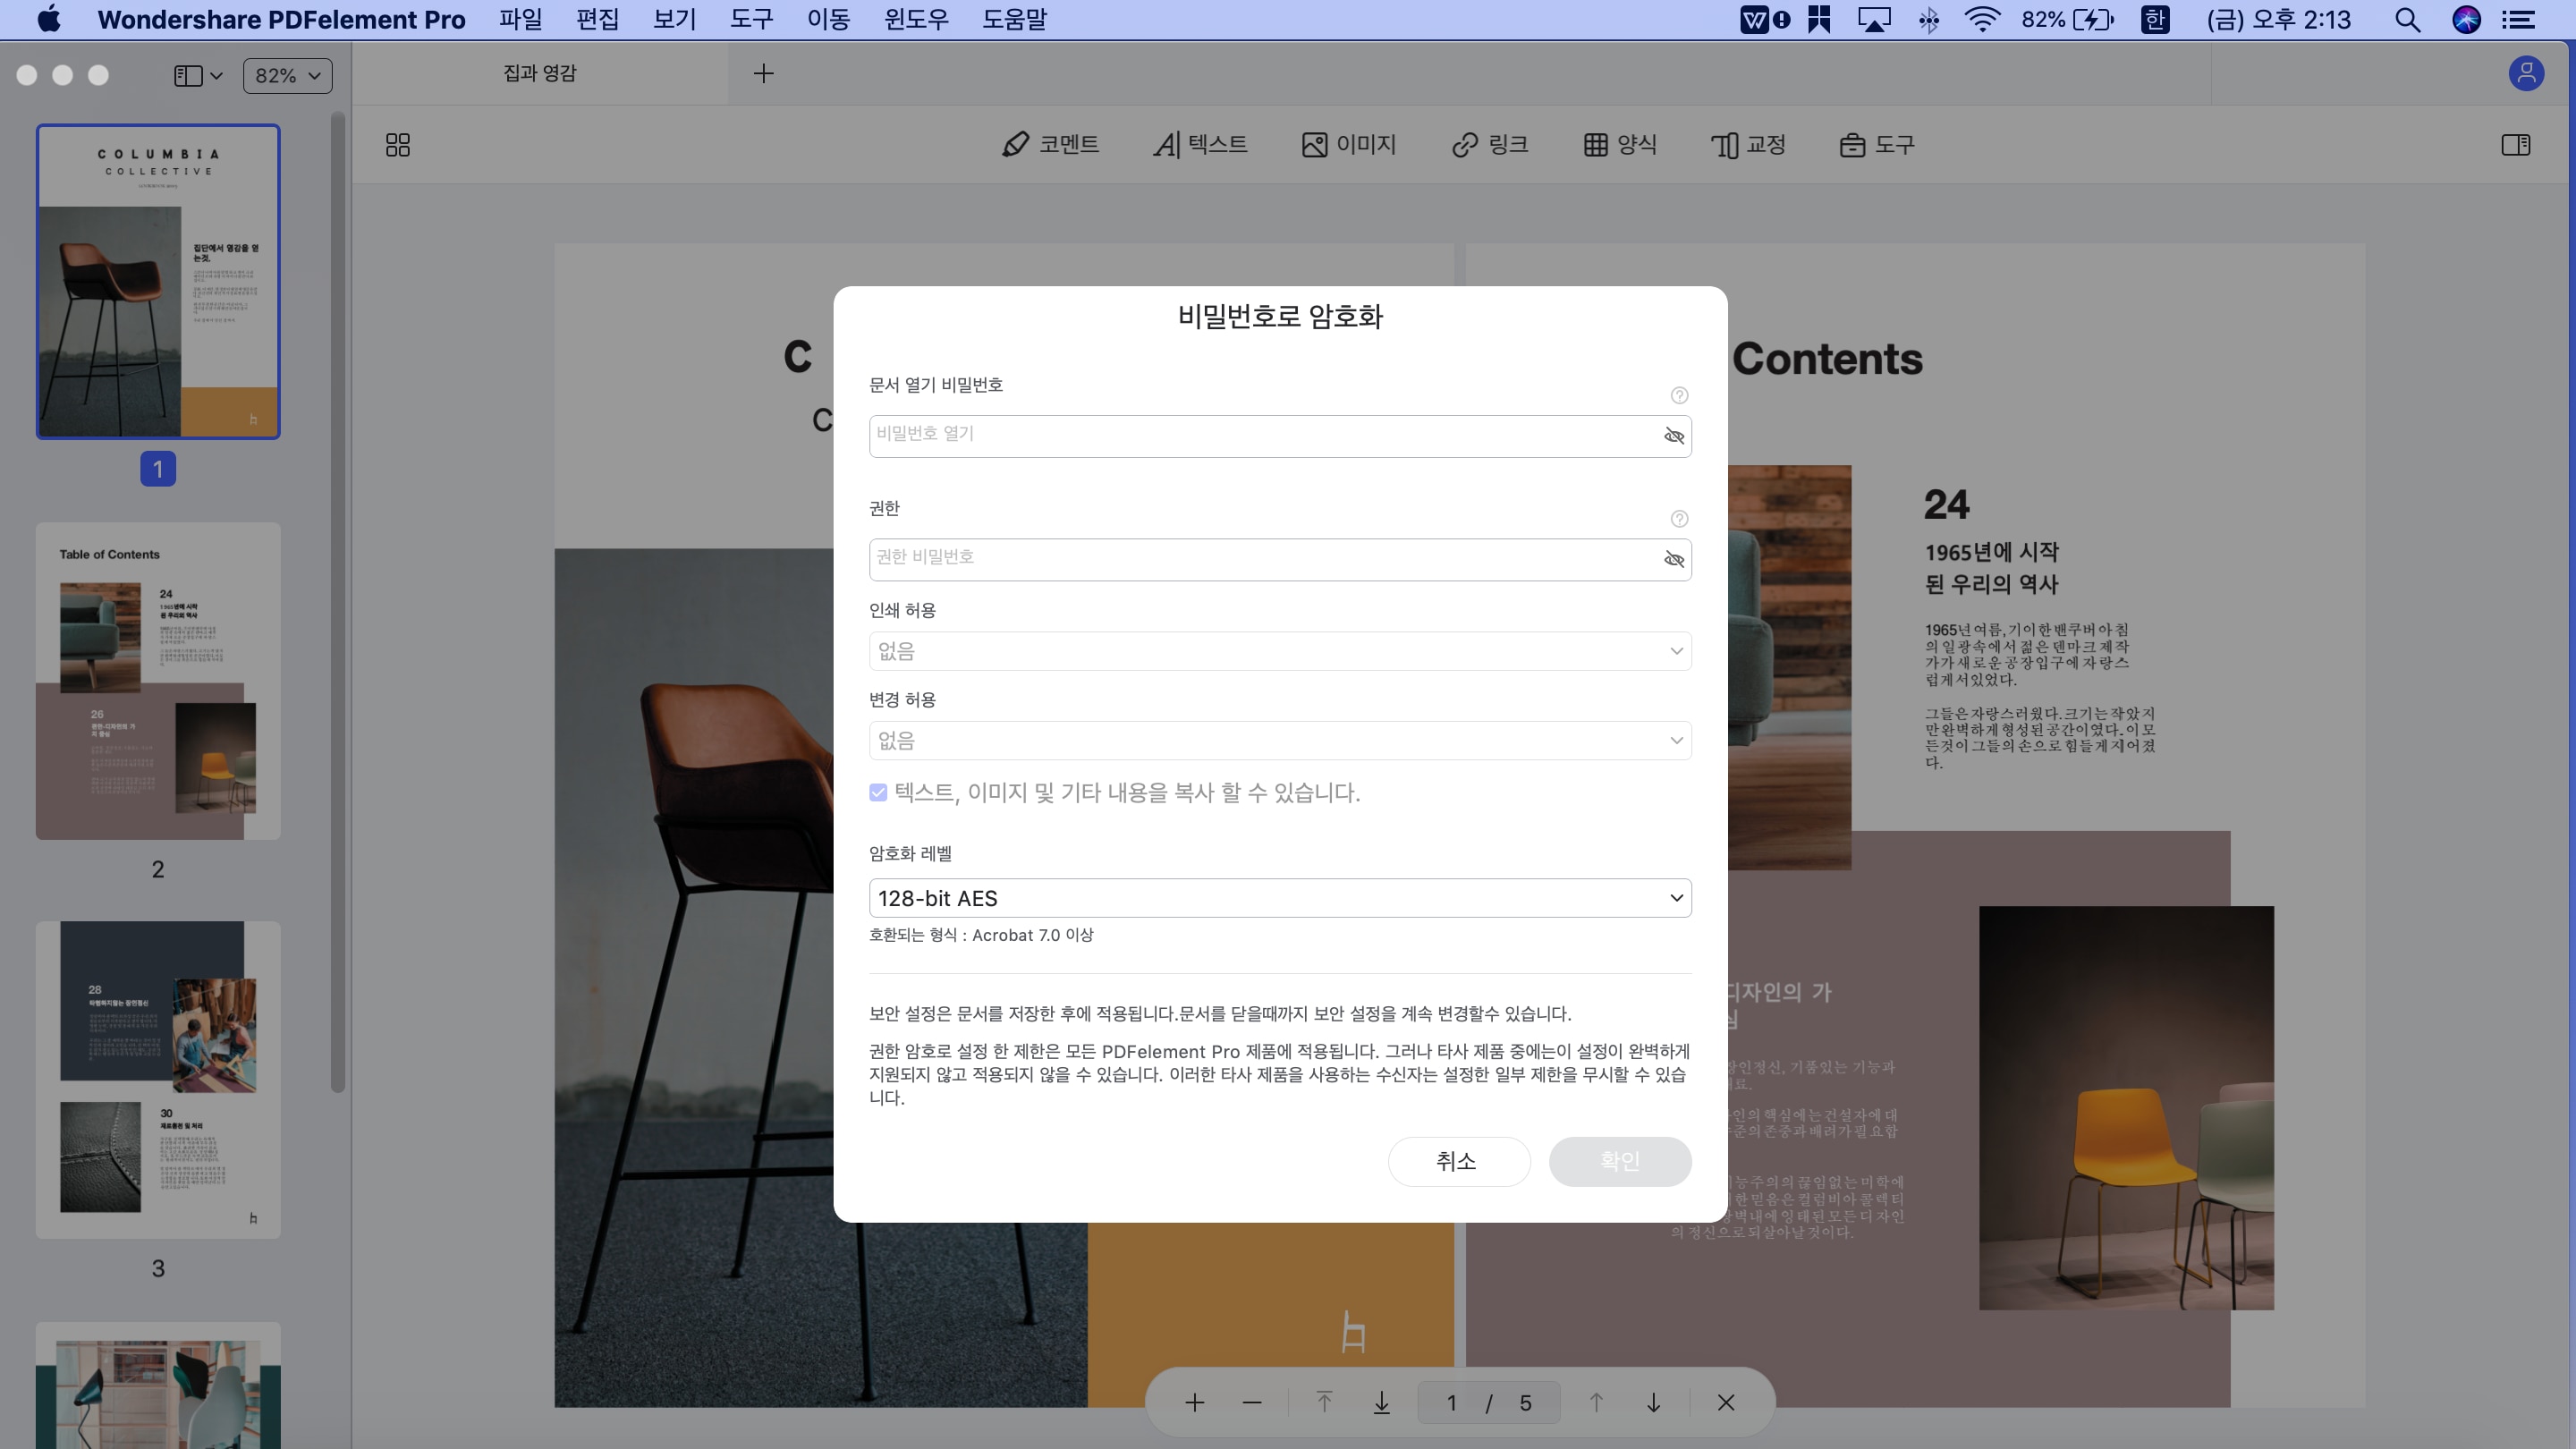Open the 파일 menu in menu bar
Image resolution: width=2576 pixels, height=1449 pixels.
point(523,18)
